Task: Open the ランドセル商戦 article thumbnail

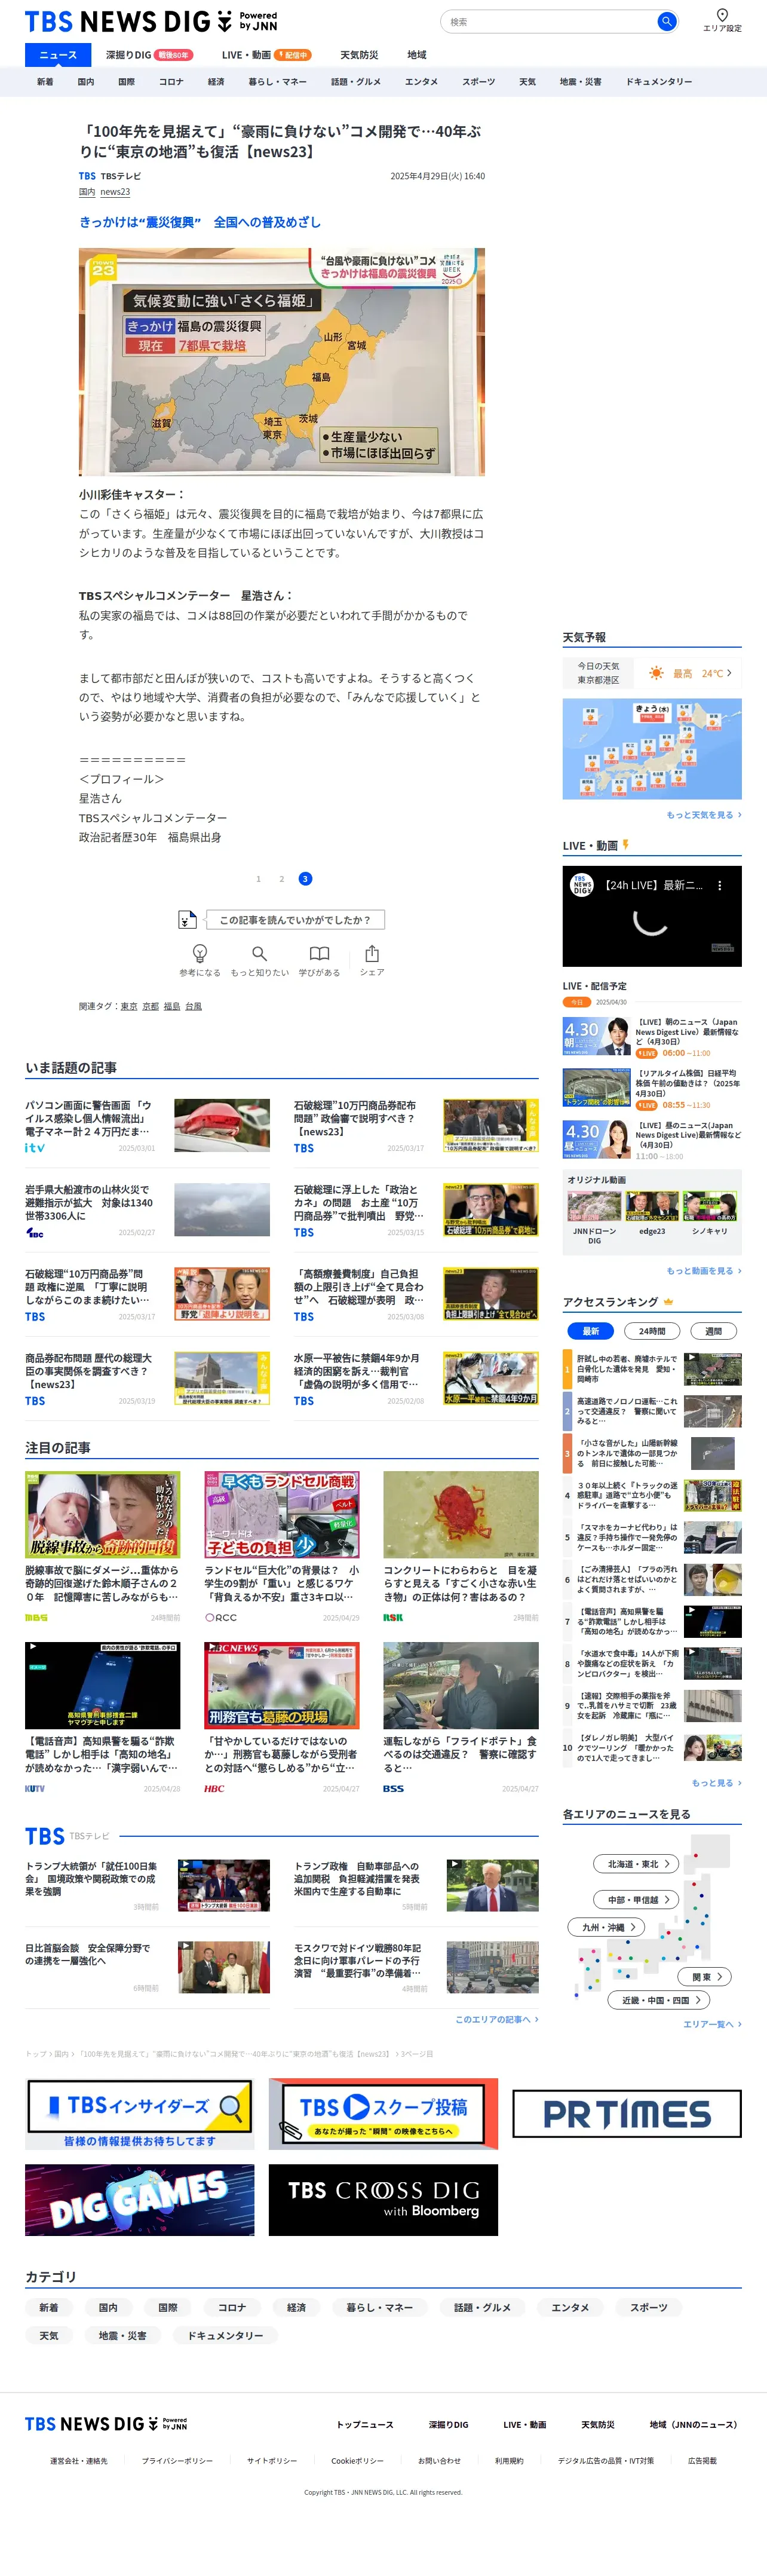Action: click(x=282, y=1514)
